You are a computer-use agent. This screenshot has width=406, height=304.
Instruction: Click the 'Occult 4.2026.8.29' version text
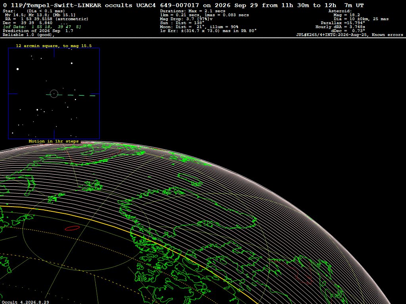tap(25, 302)
